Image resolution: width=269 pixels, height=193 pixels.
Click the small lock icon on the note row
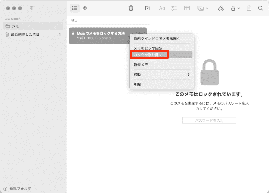coord(73,33)
